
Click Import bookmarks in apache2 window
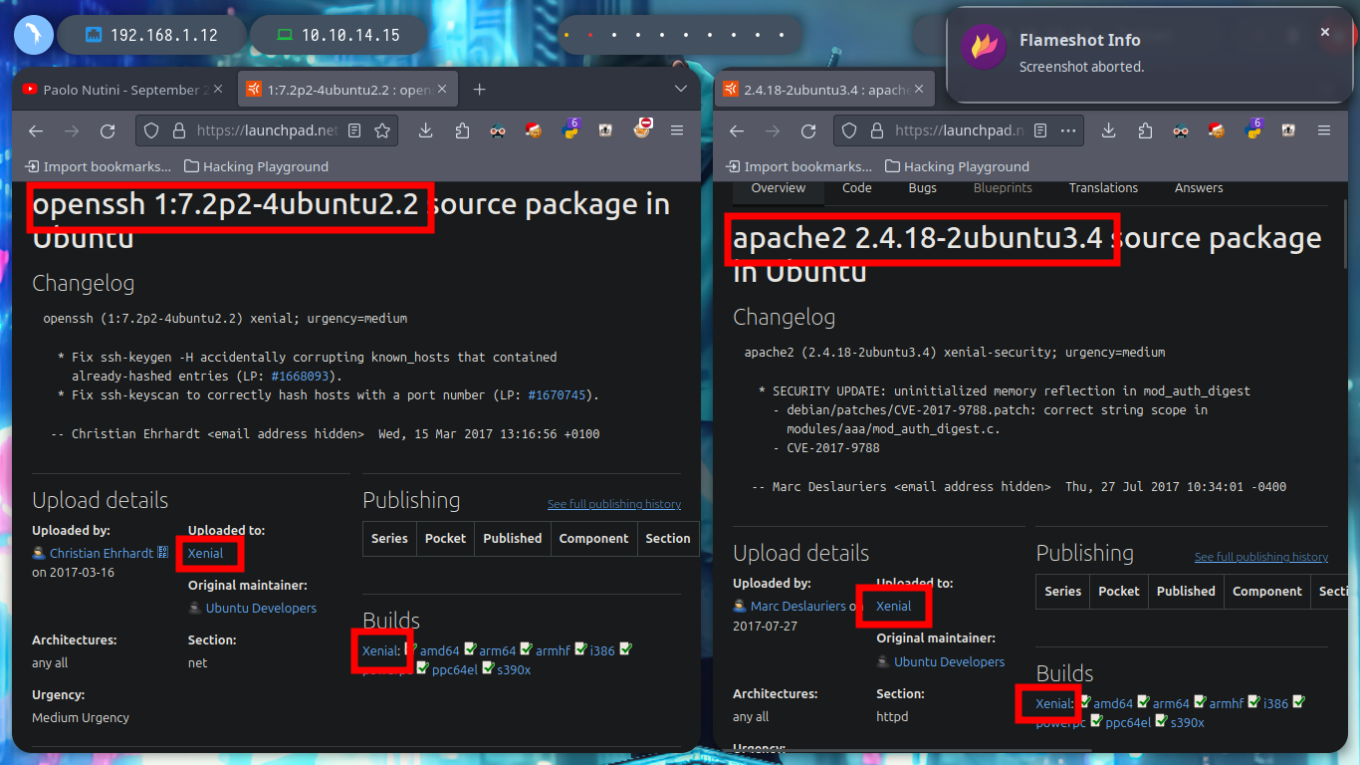pos(799,166)
